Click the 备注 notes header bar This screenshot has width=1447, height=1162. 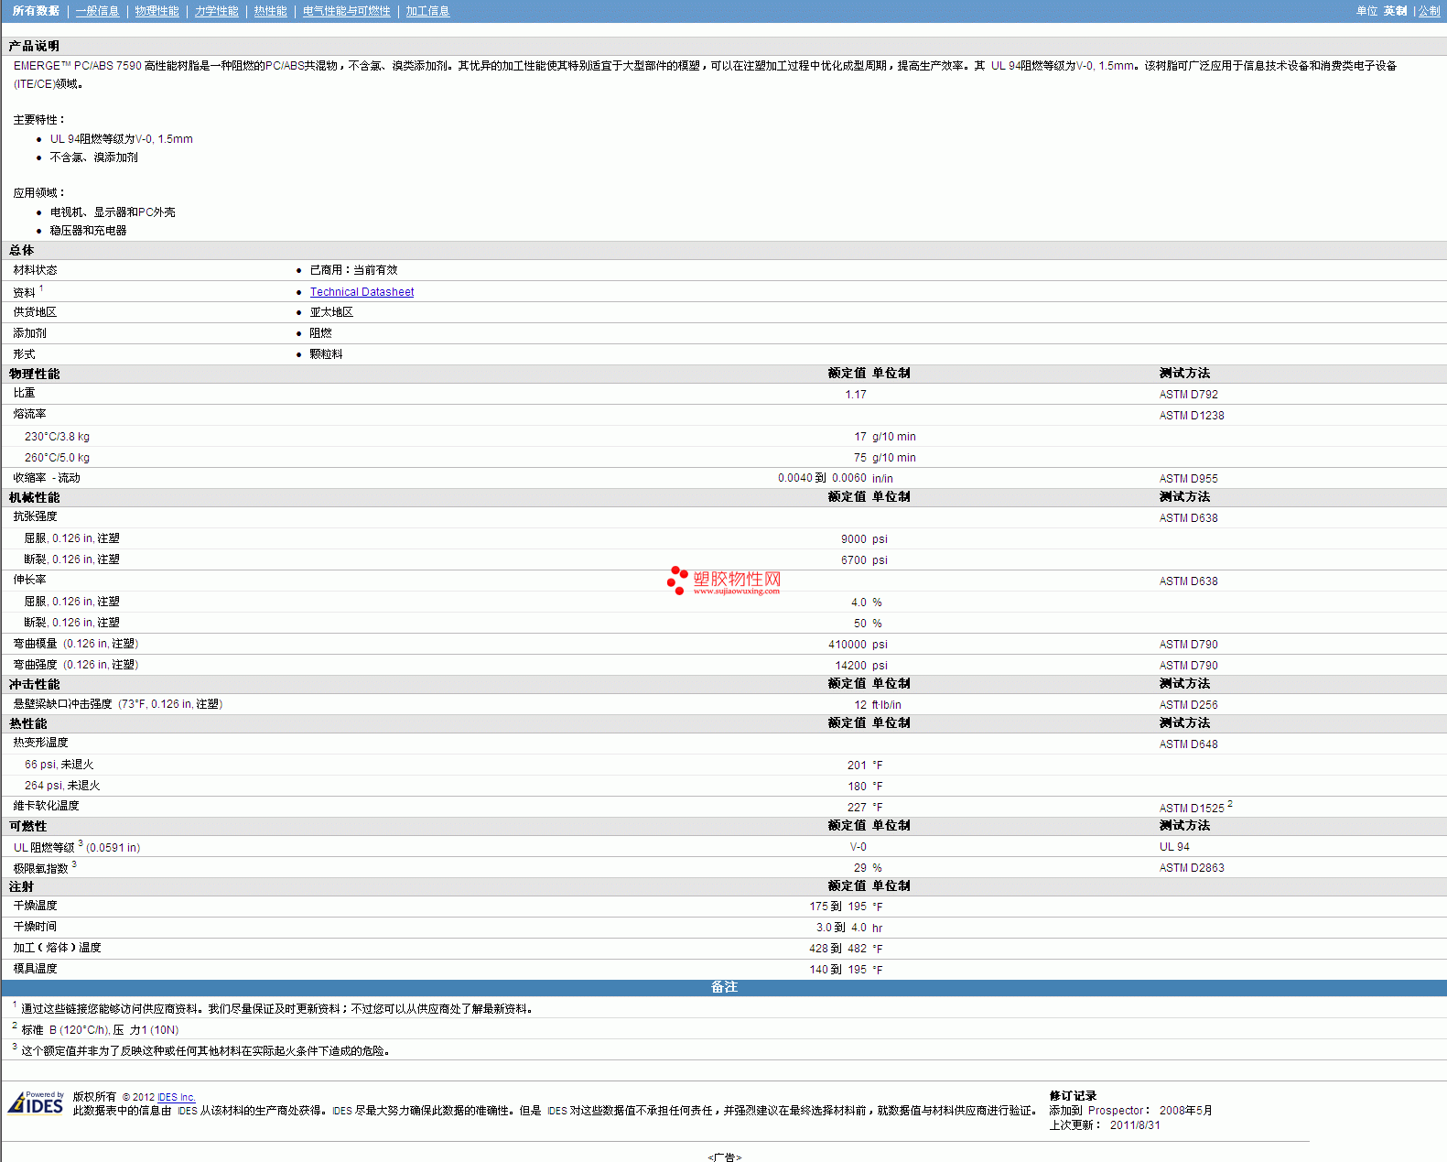tap(723, 987)
